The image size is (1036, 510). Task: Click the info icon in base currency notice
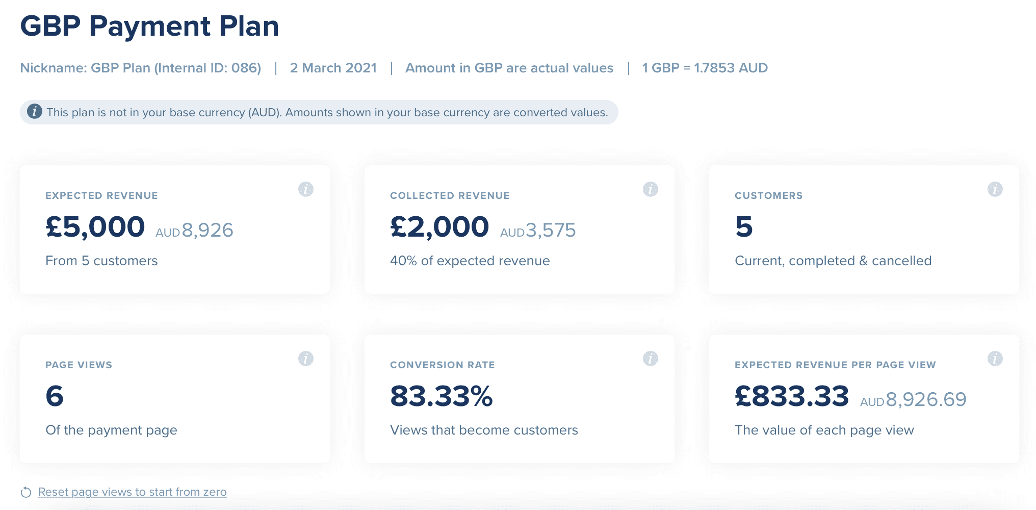(35, 112)
